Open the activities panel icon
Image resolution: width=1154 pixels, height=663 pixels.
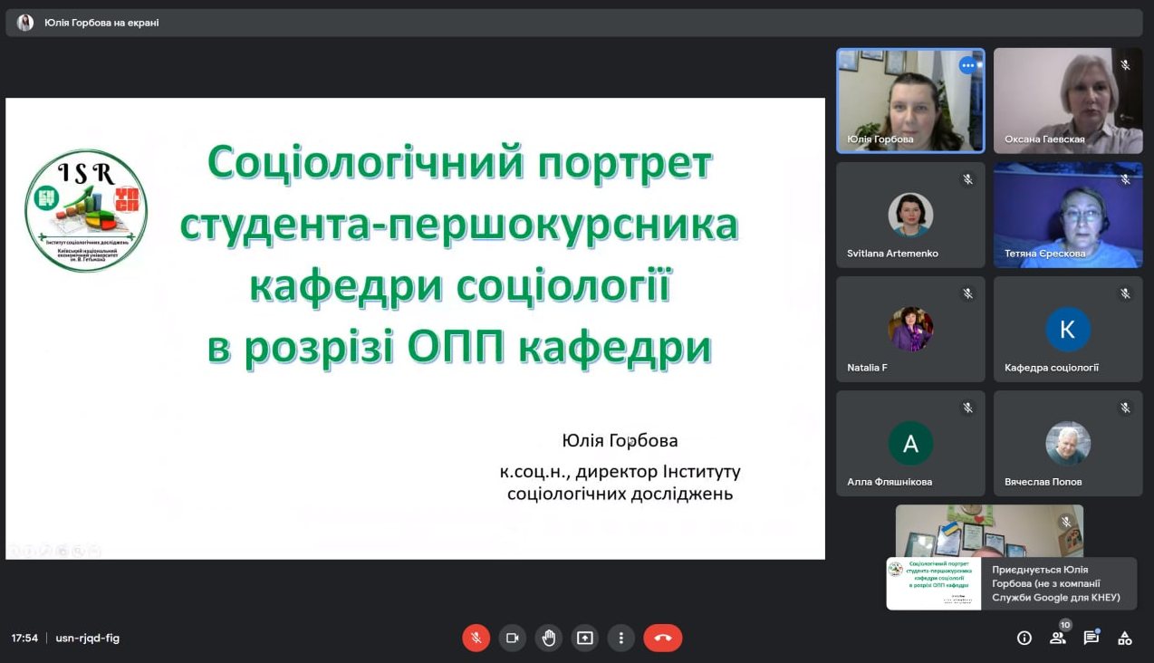(x=1124, y=638)
